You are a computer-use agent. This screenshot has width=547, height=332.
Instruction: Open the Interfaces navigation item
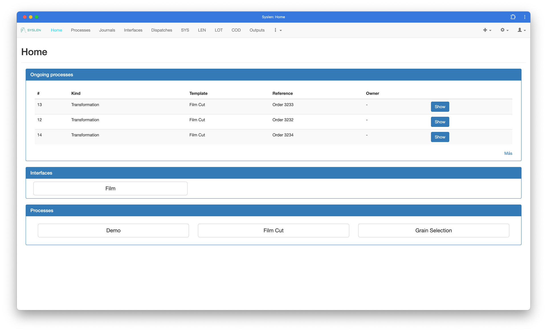point(133,30)
